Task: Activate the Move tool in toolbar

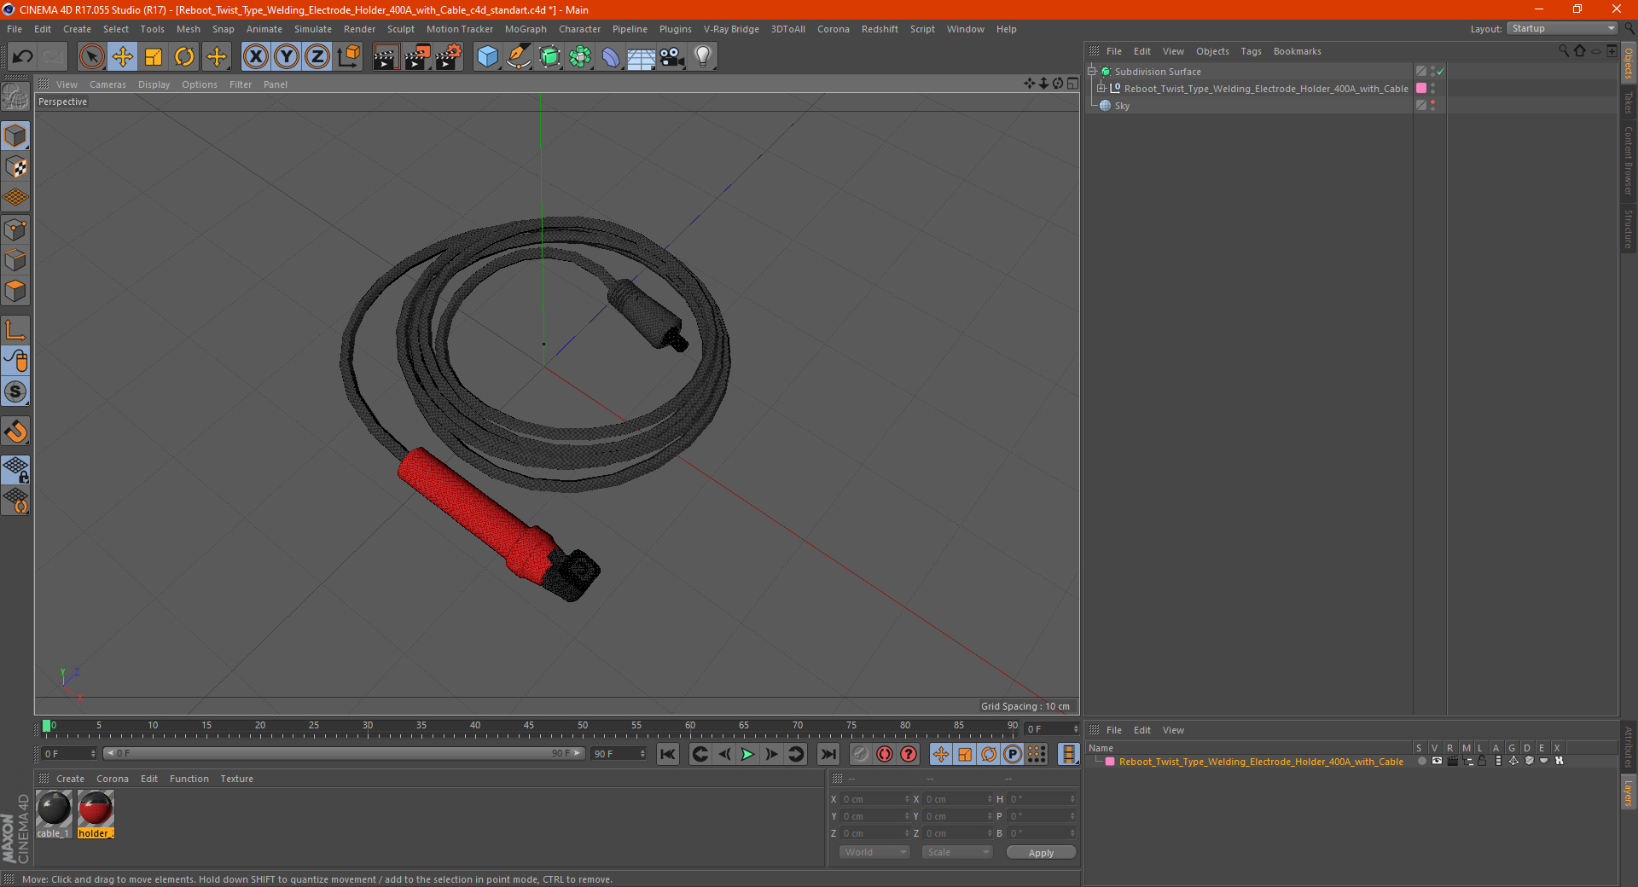Action: tap(123, 57)
